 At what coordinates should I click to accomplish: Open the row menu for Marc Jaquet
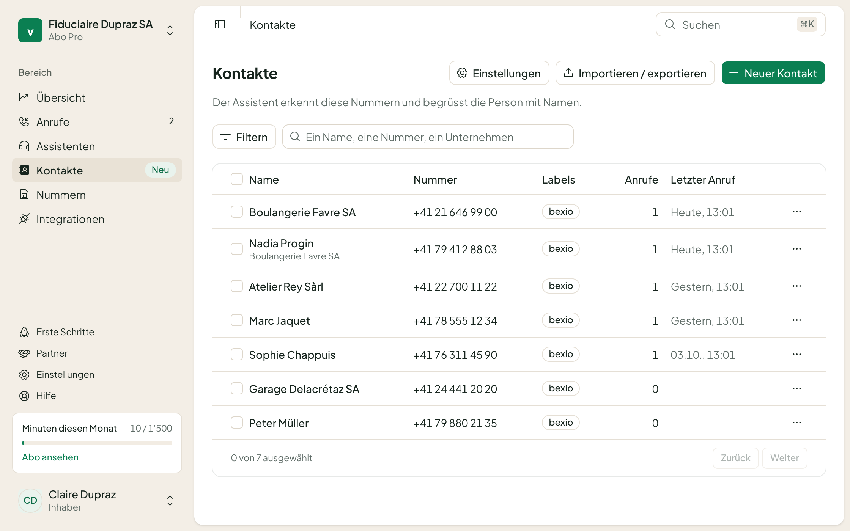point(797,320)
